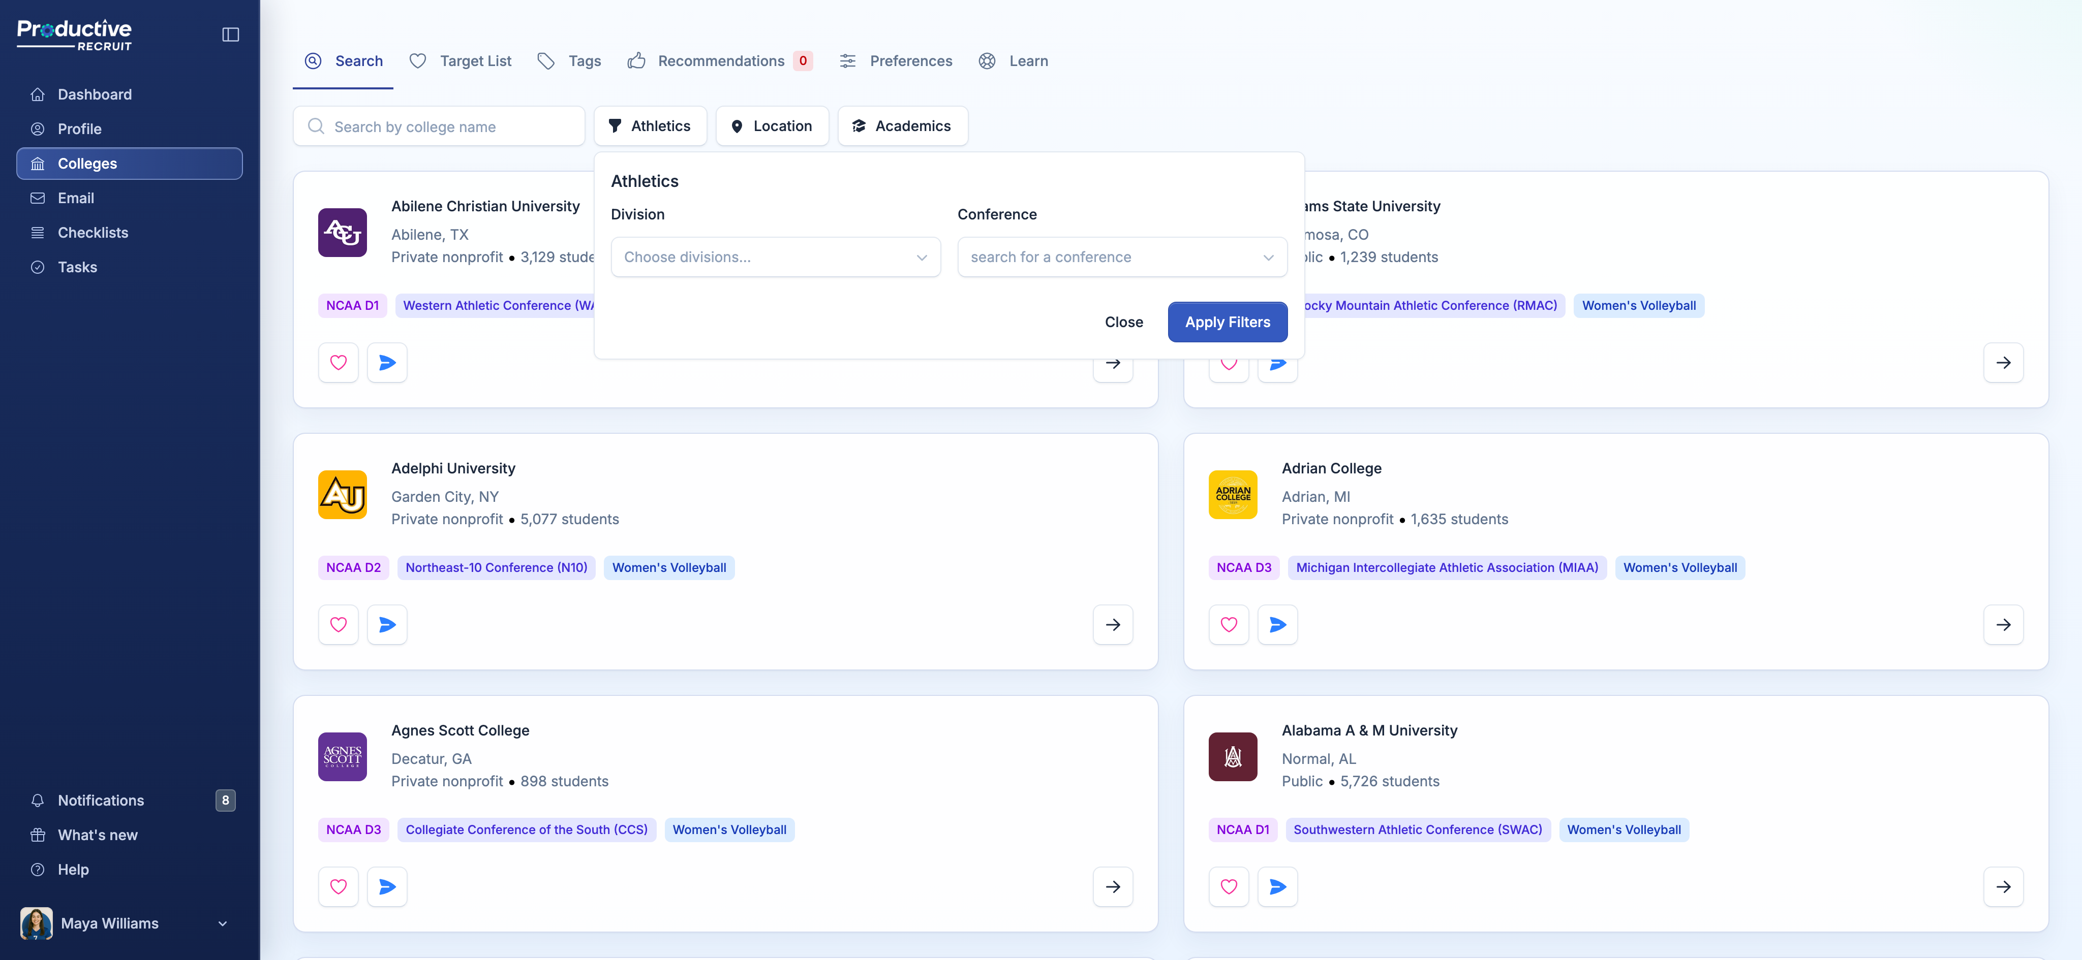Select Colleges in sidebar
This screenshot has width=2082, height=960.
129,164
